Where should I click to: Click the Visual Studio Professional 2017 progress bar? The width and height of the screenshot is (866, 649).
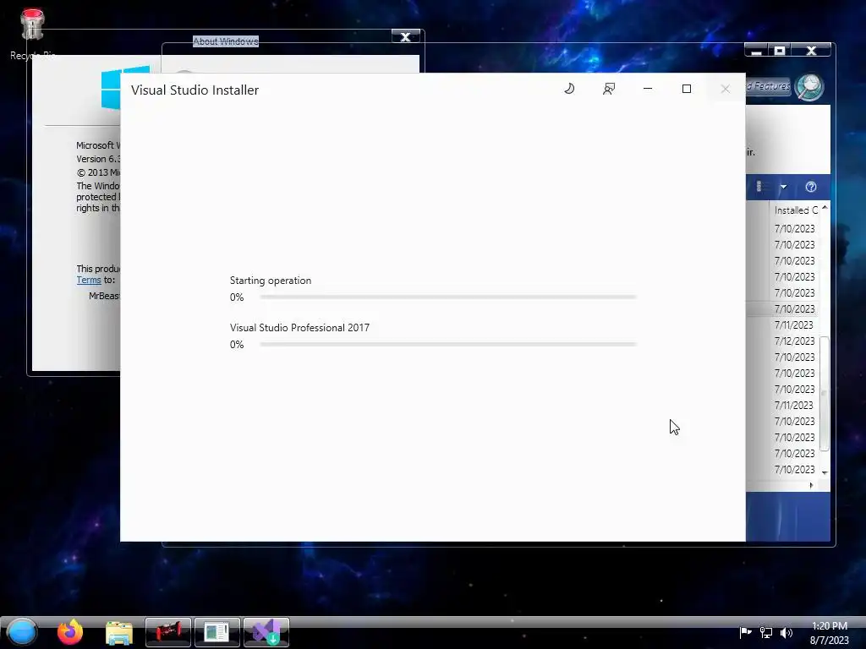(x=448, y=345)
